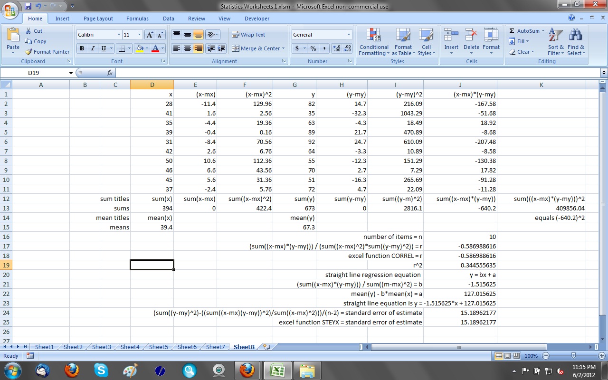Click the Paste clipboard icon
The height and width of the screenshot is (380, 608).
[x=13, y=36]
